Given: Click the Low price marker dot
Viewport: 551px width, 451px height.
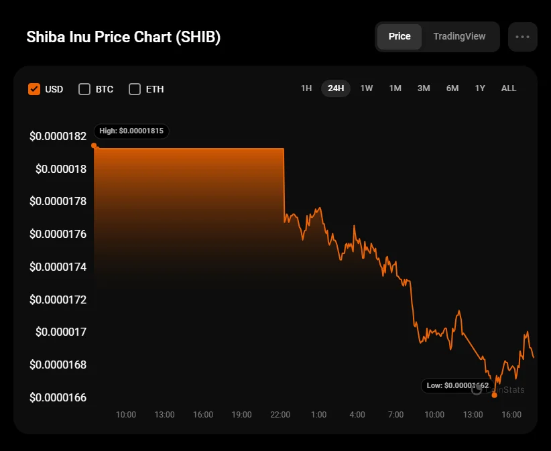Looking at the screenshot, I should pos(495,395).
